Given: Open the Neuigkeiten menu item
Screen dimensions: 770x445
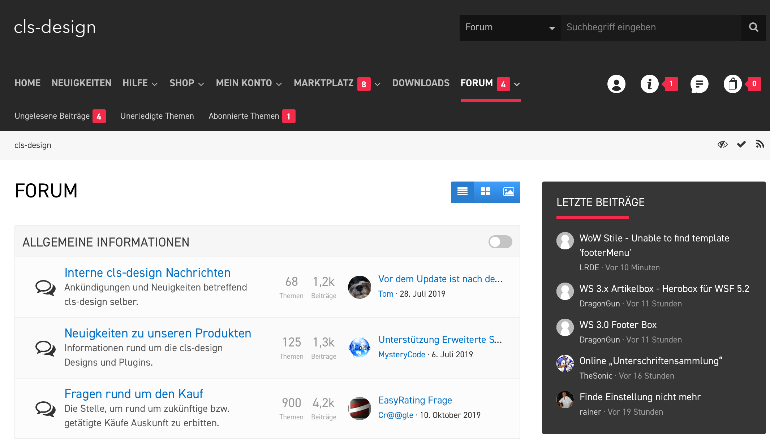Looking at the screenshot, I should tap(81, 83).
